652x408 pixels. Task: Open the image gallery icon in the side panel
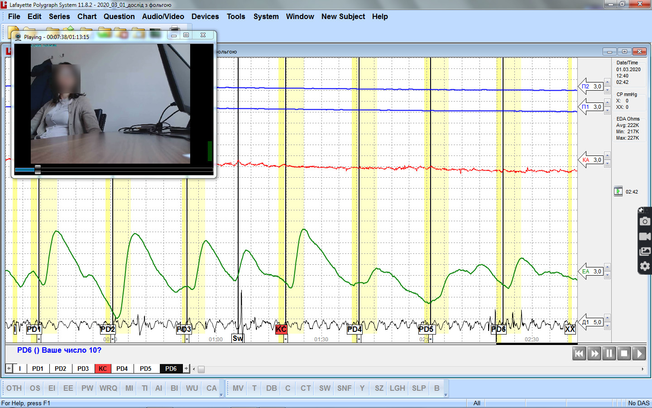point(645,251)
